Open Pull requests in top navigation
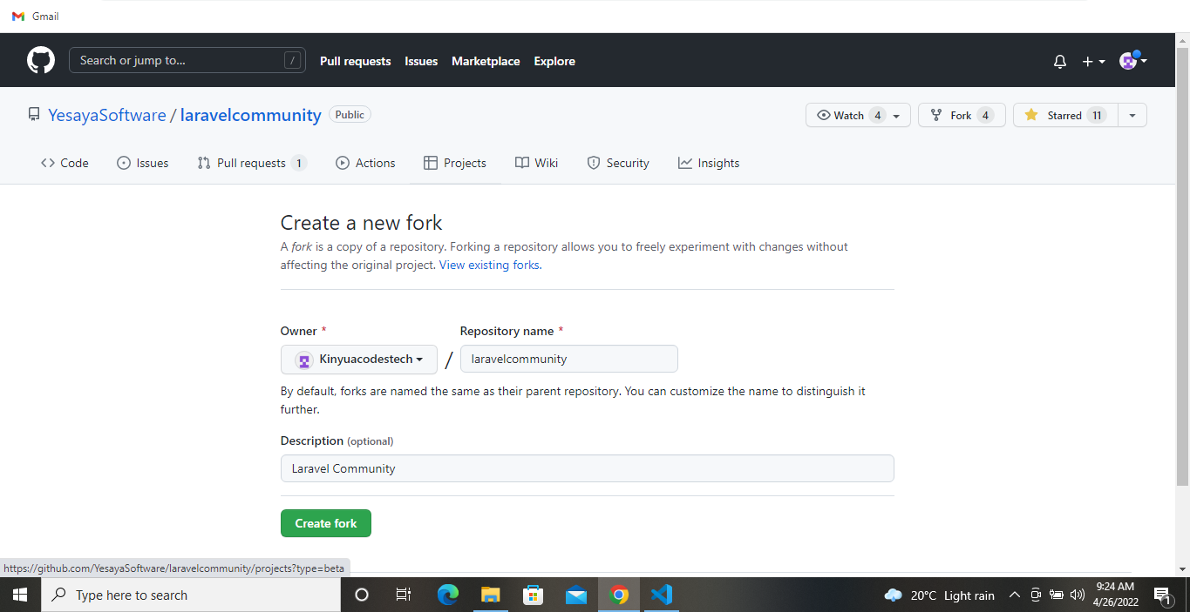Viewport: 1190px width, 612px height. pos(355,61)
